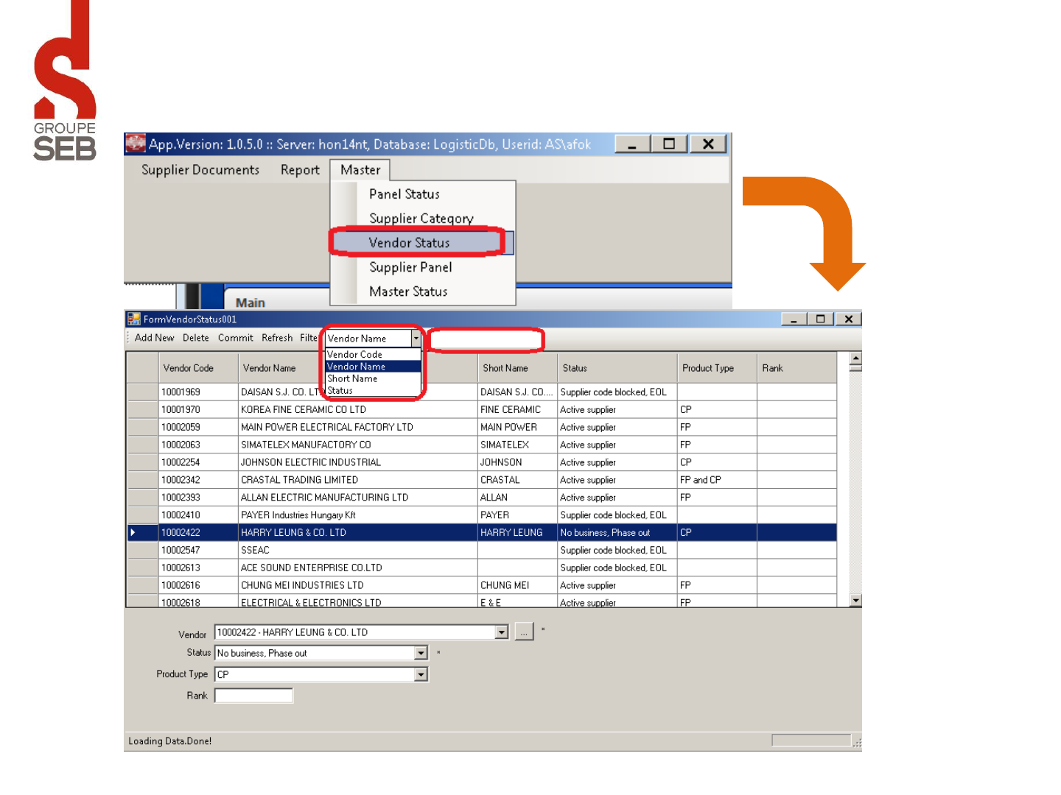The image size is (1061, 795).
Task: Open the Master menu
Action: tap(360, 170)
